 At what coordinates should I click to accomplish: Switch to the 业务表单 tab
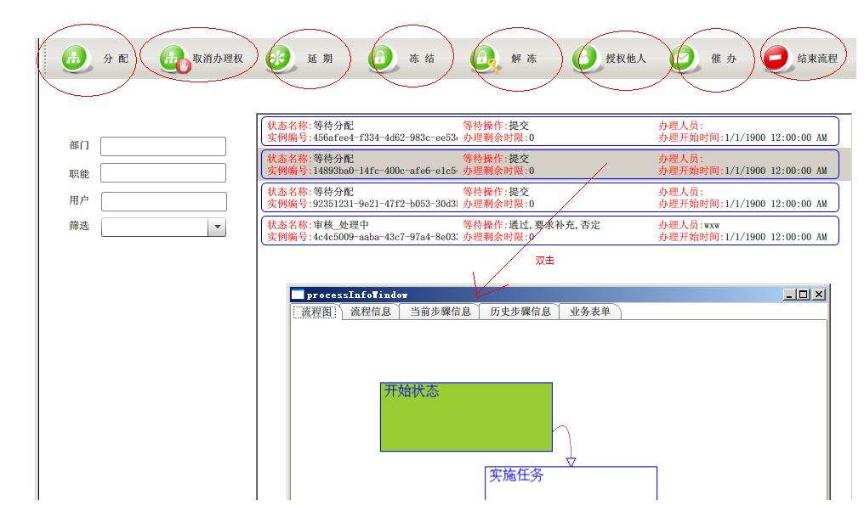tap(590, 312)
